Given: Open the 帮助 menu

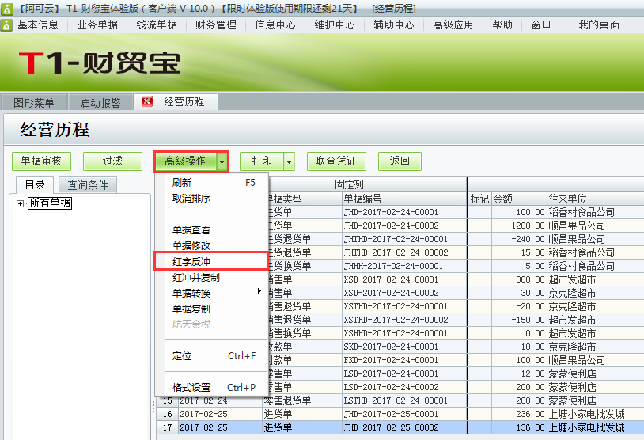Looking at the screenshot, I should [x=502, y=25].
